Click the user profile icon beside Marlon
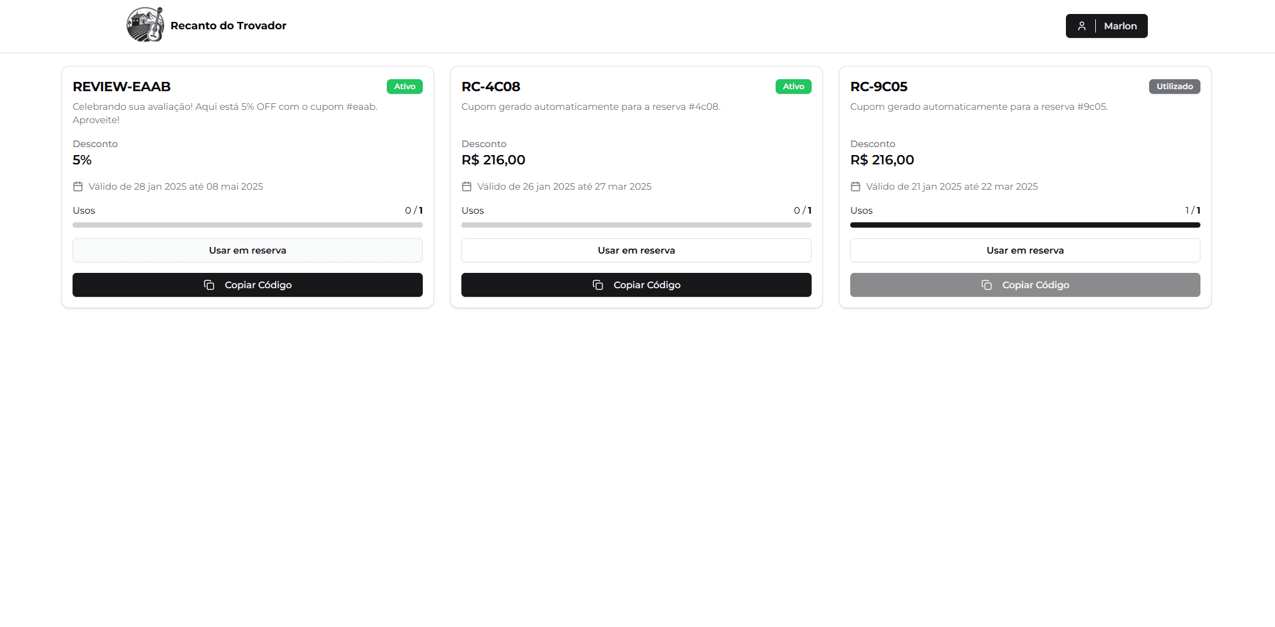Viewport: 1275px width, 627px height. point(1082,26)
